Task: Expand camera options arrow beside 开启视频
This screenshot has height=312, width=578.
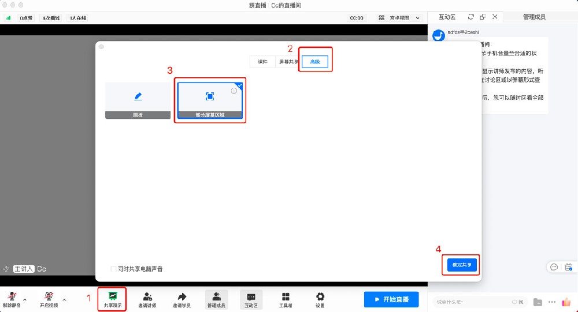Action: coord(64,299)
